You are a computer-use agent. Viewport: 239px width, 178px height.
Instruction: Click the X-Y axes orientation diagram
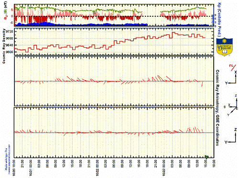(231, 77)
